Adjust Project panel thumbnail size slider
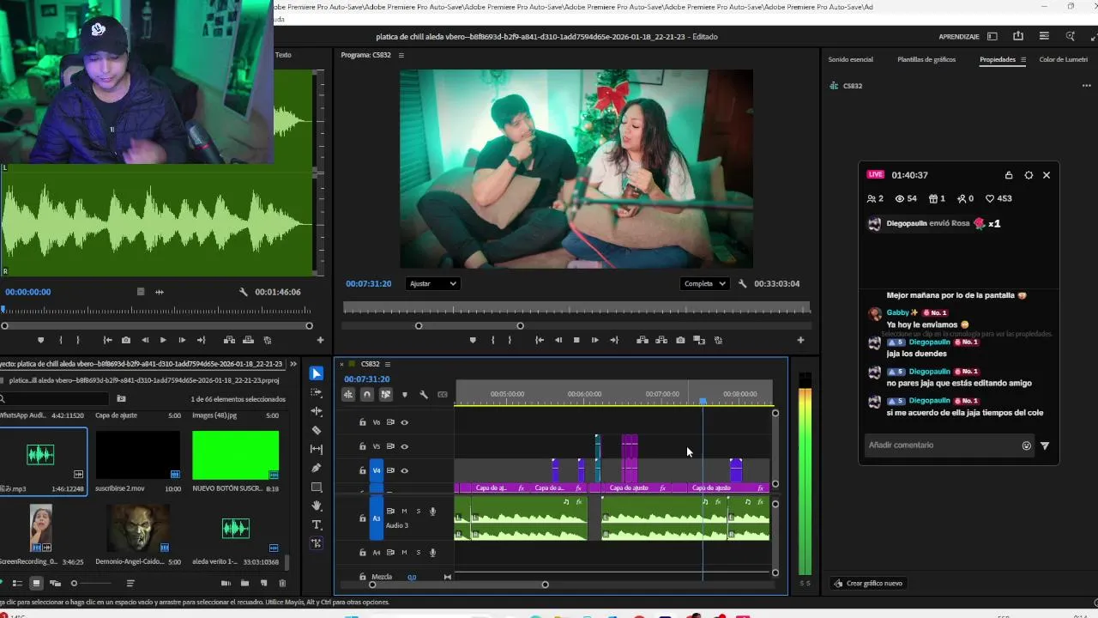The height and width of the screenshot is (618, 1098). point(92,584)
